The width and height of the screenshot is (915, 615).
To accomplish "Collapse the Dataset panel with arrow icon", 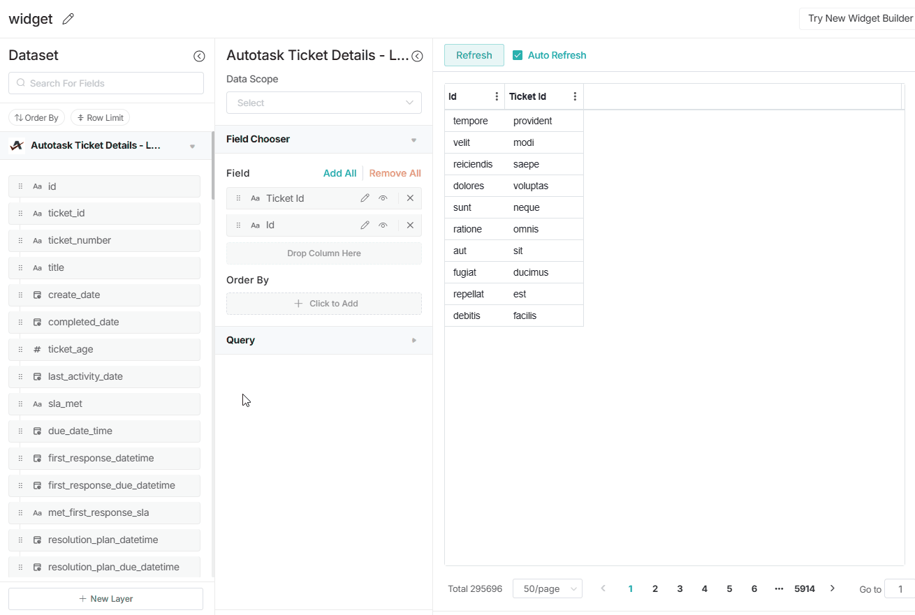I will pos(199,57).
